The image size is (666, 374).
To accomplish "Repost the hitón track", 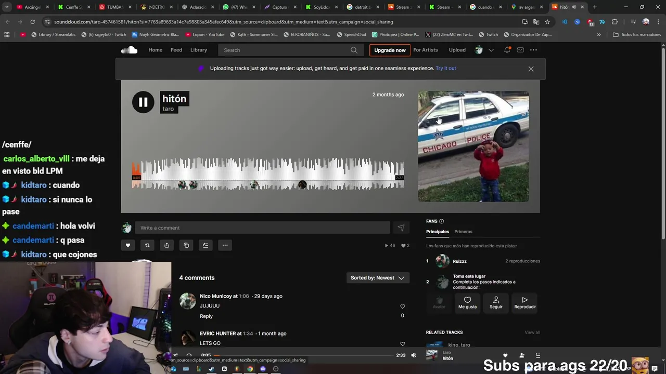I will [x=147, y=245].
